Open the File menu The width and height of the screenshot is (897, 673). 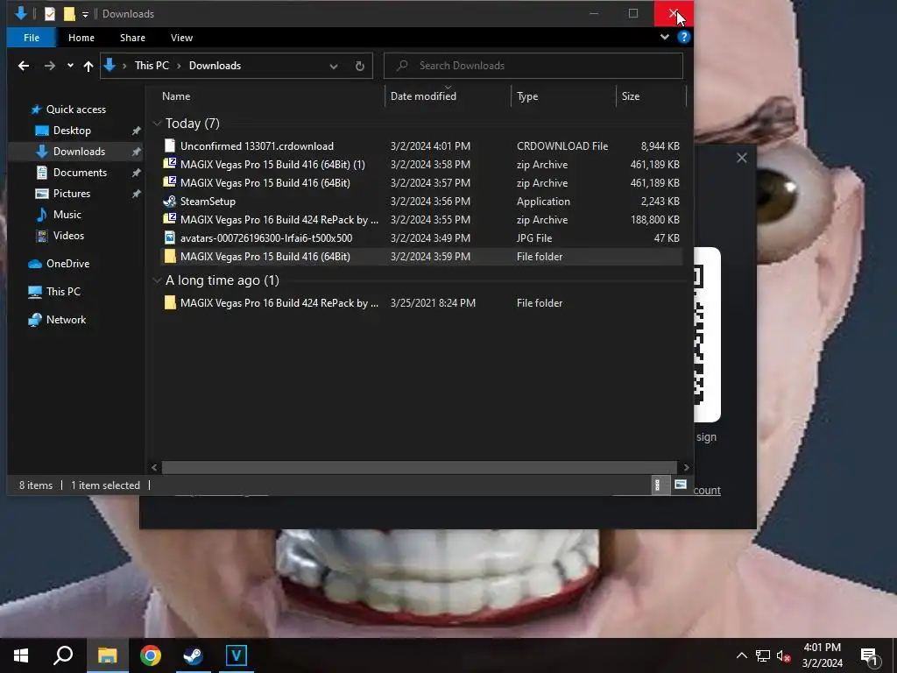(x=32, y=38)
